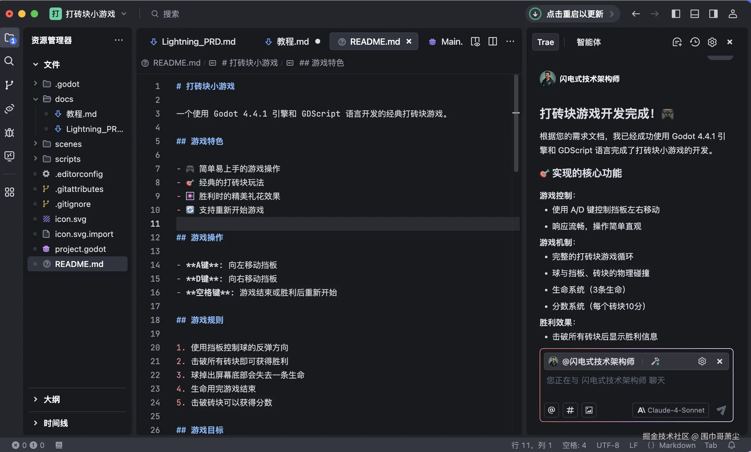The image size is (751, 452).
Task: Switch to the 智能体 tab
Action: [588, 42]
